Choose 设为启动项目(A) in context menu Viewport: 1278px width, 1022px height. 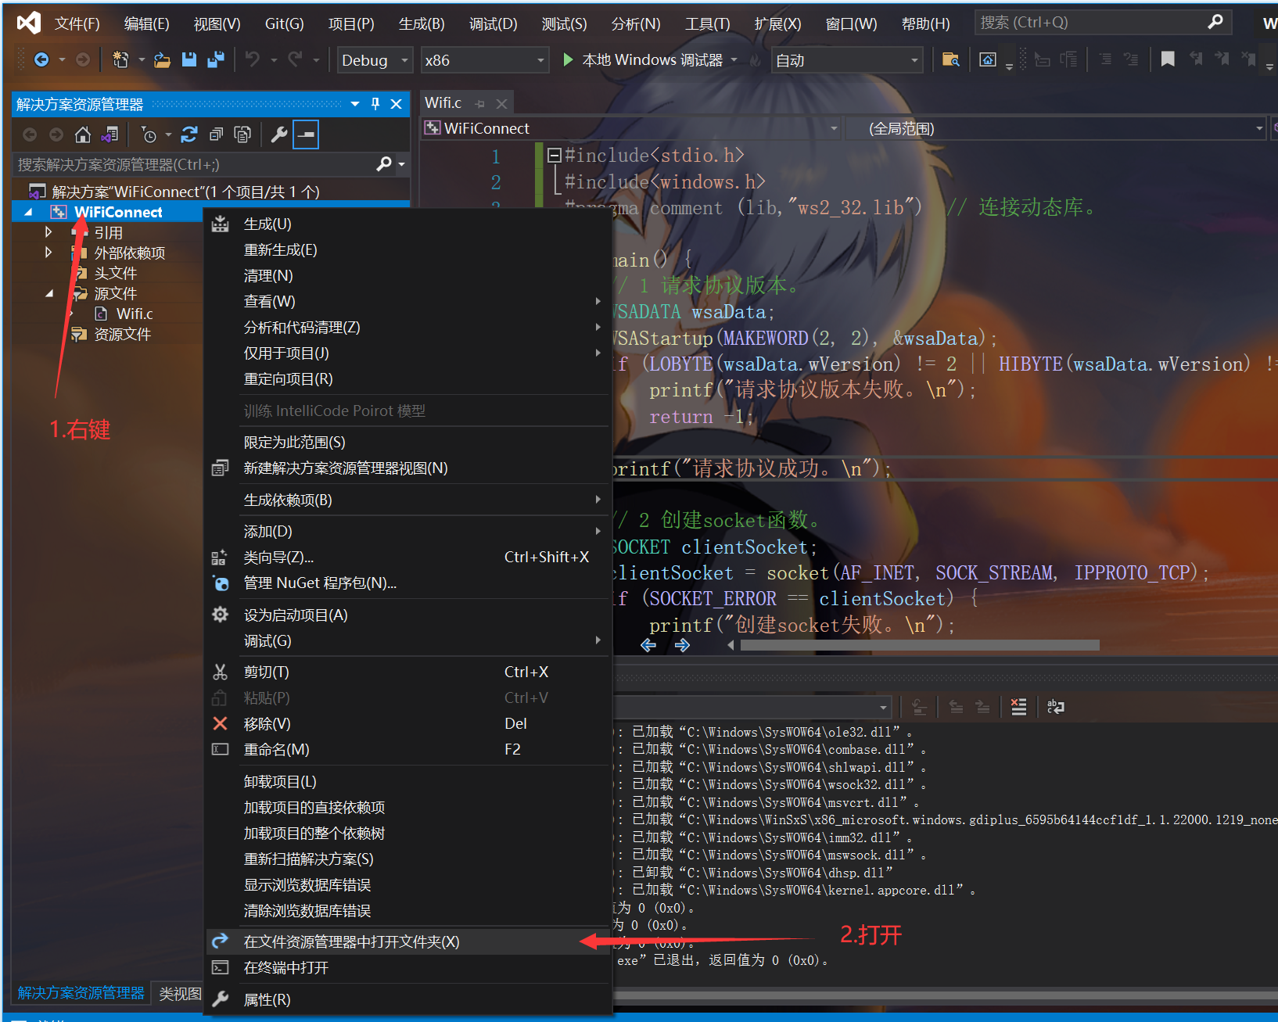click(x=407, y=615)
